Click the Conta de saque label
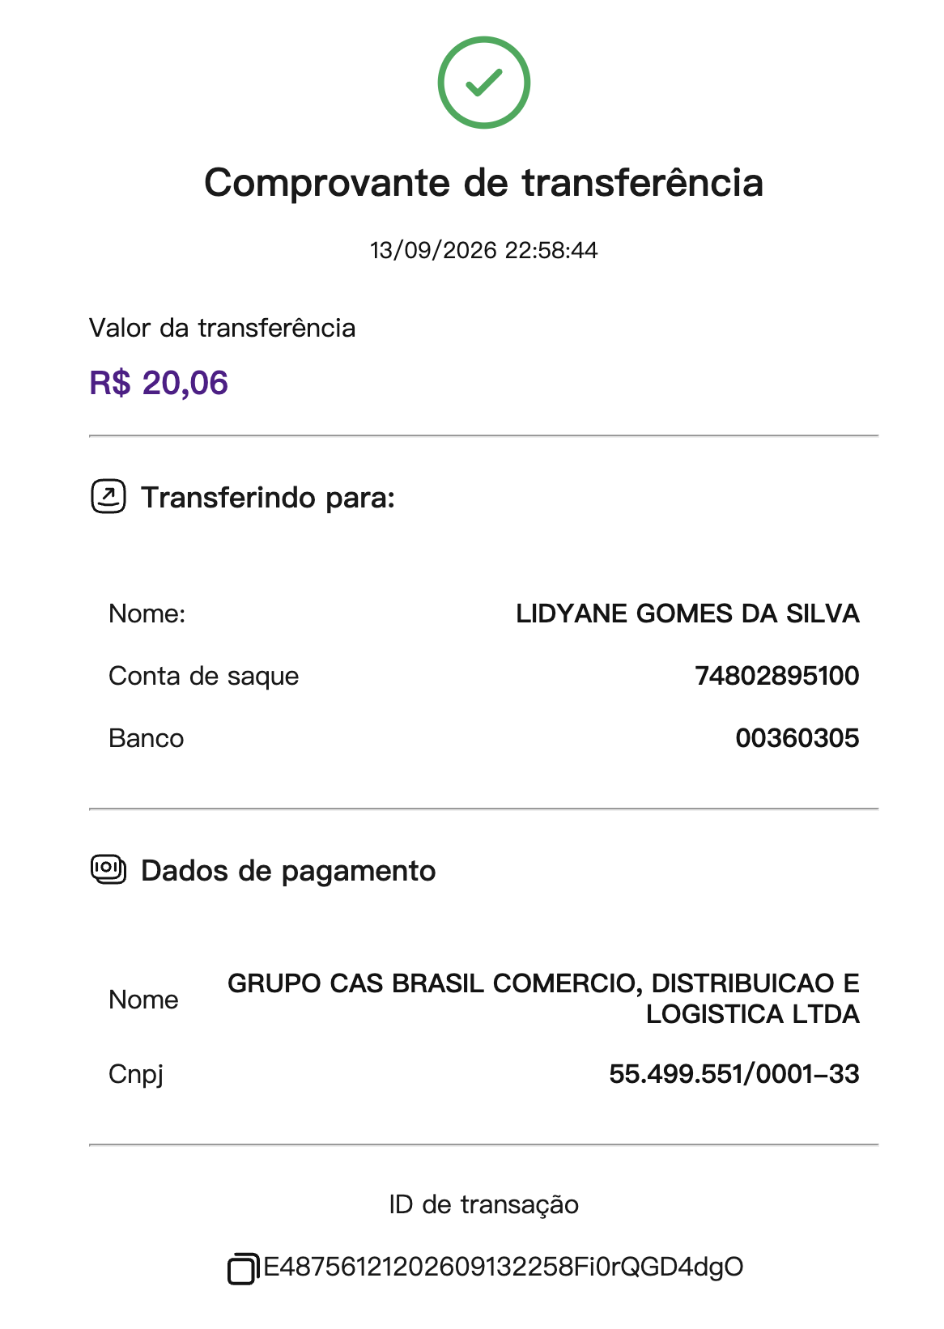Screen dimensions: 944x1329 [x=204, y=677]
